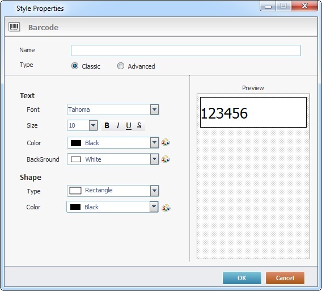This screenshot has width=322, height=291.
Task: Select the Classic type radio button
Action: 75,66
